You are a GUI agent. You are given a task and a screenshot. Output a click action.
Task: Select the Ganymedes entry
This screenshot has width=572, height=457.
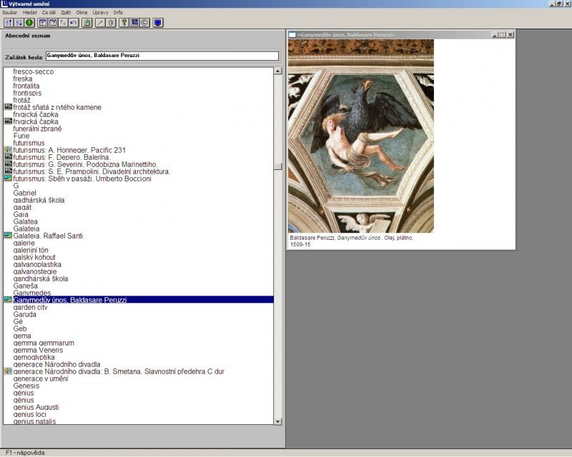pyautogui.click(x=32, y=293)
